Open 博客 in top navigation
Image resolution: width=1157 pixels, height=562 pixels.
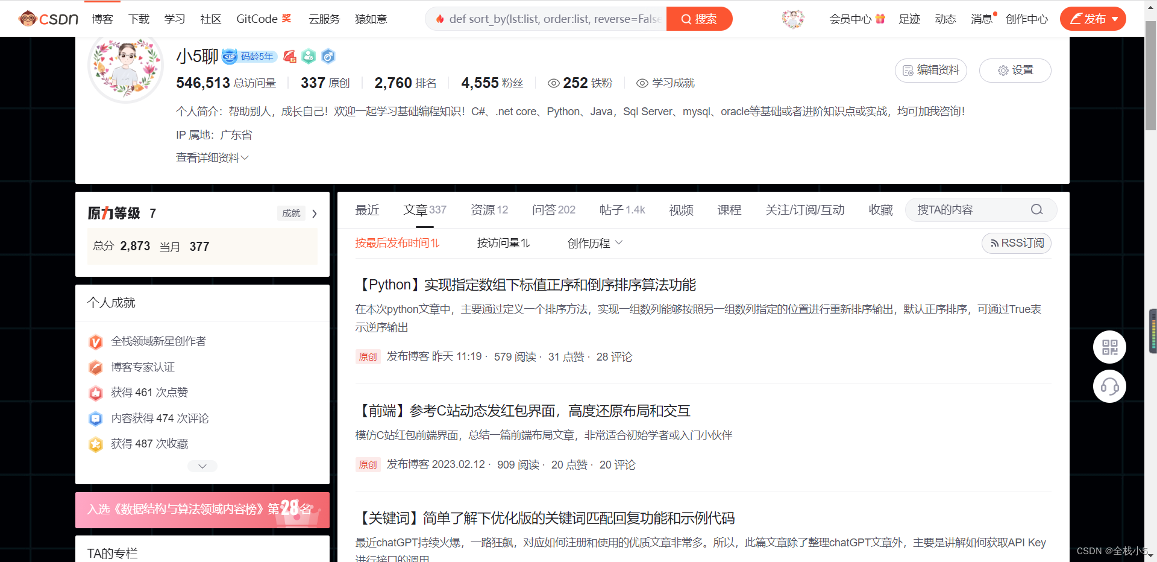(102, 19)
